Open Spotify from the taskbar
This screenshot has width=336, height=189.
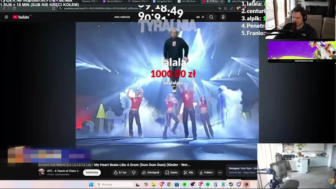tap(208, 185)
